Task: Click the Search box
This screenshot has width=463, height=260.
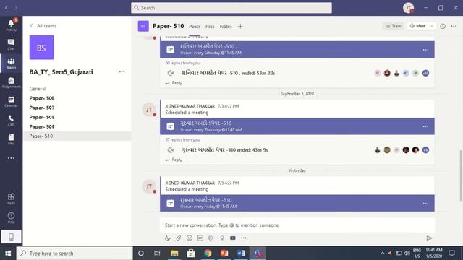Action: coord(231,8)
